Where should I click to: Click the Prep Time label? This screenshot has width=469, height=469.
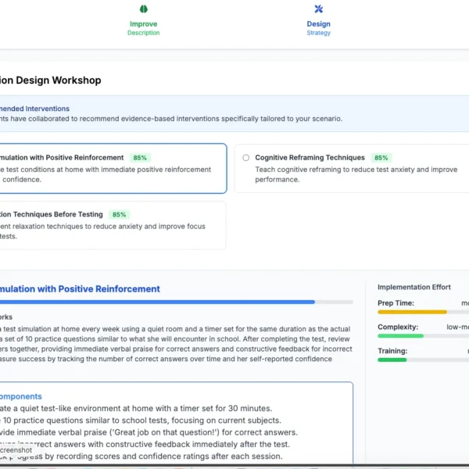[396, 303]
